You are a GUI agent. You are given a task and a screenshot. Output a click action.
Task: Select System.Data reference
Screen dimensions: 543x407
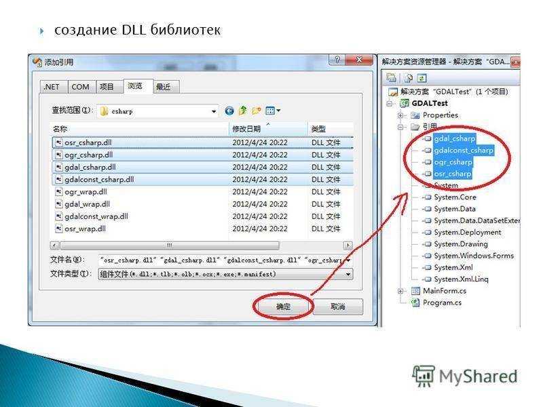tap(455, 209)
